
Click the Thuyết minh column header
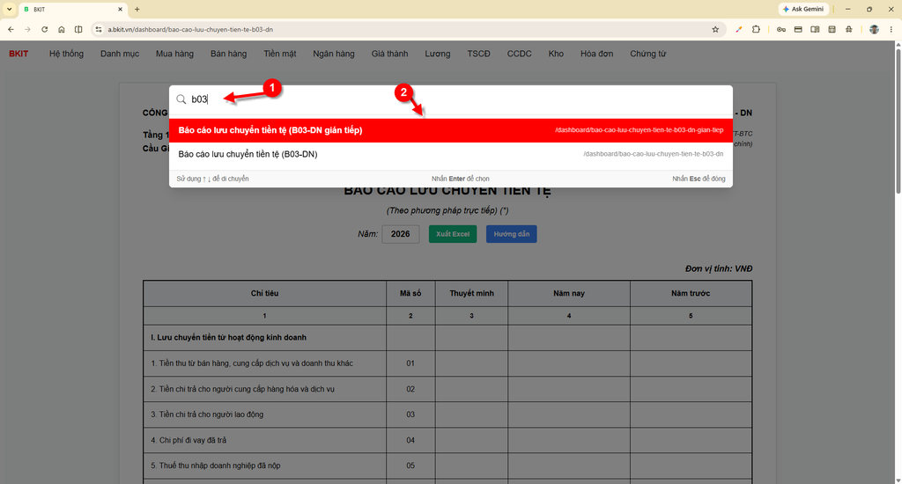coord(472,293)
